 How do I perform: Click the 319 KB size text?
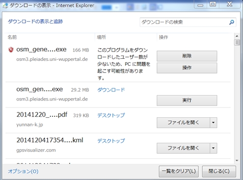pyautogui.click(x=81, y=115)
